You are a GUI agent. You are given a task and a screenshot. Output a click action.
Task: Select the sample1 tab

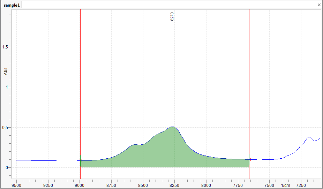click(12, 5)
